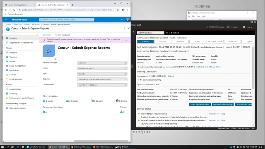Screen dimensions: 265x149
Task: Click the preview banner arrow
Action: click(126, 41)
